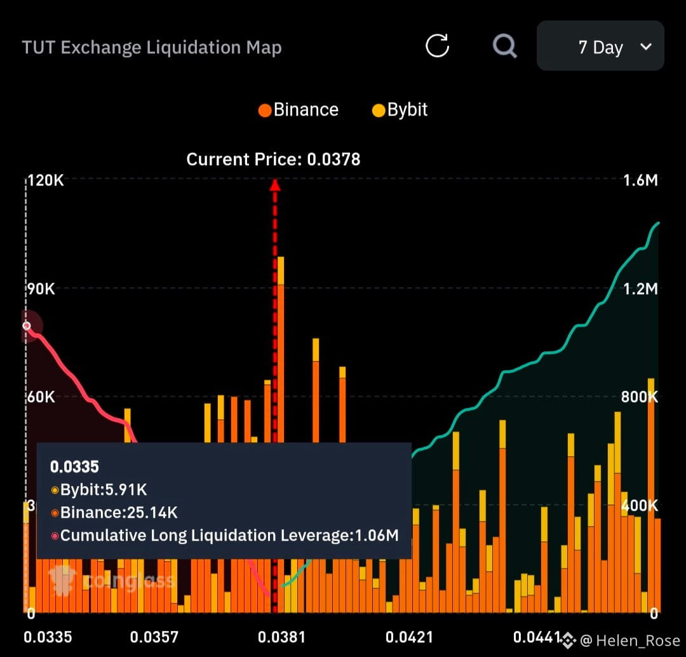The height and width of the screenshot is (657, 686).
Task: Click the Binance orange legend dot
Action: [265, 111]
